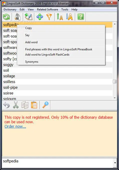Open the Dictionary menu
119x170 pixels.
click(10, 10)
